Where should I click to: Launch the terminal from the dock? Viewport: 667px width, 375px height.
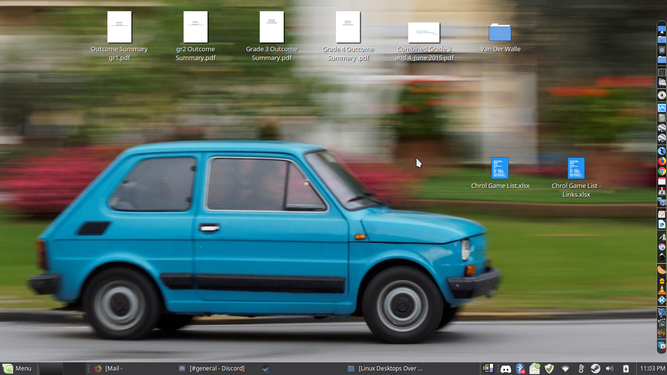pos(662,72)
